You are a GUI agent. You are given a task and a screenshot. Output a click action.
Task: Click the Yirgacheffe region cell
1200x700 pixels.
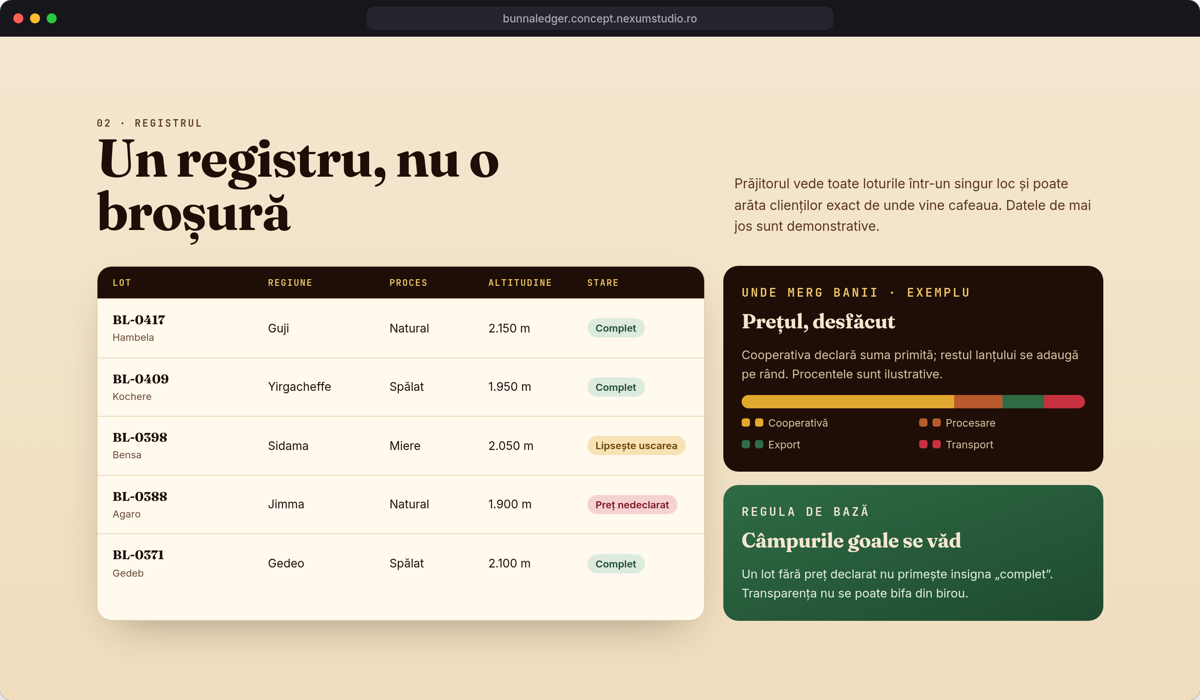tap(299, 387)
